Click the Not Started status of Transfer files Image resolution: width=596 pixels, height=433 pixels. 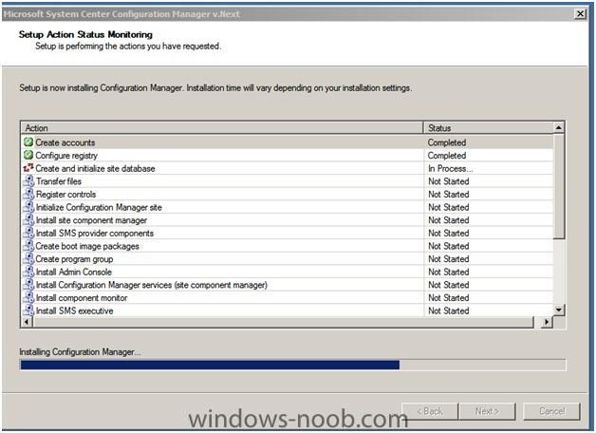[x=449, y=181]
